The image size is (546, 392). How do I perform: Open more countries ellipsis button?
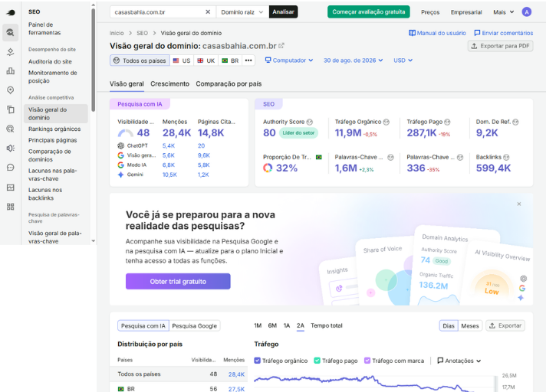point(248,60)
